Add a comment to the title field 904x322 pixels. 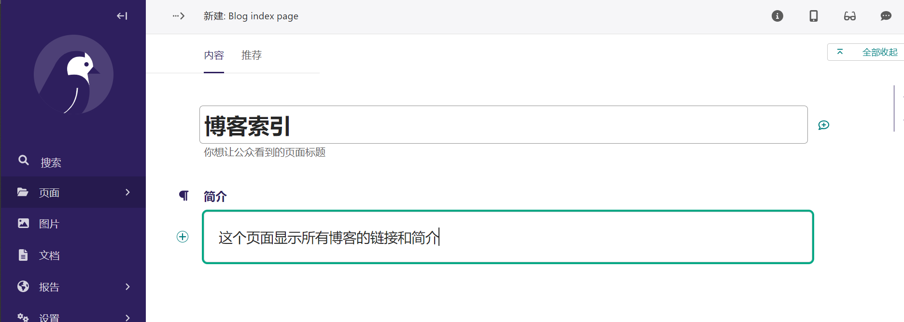(x=824, y=125)
